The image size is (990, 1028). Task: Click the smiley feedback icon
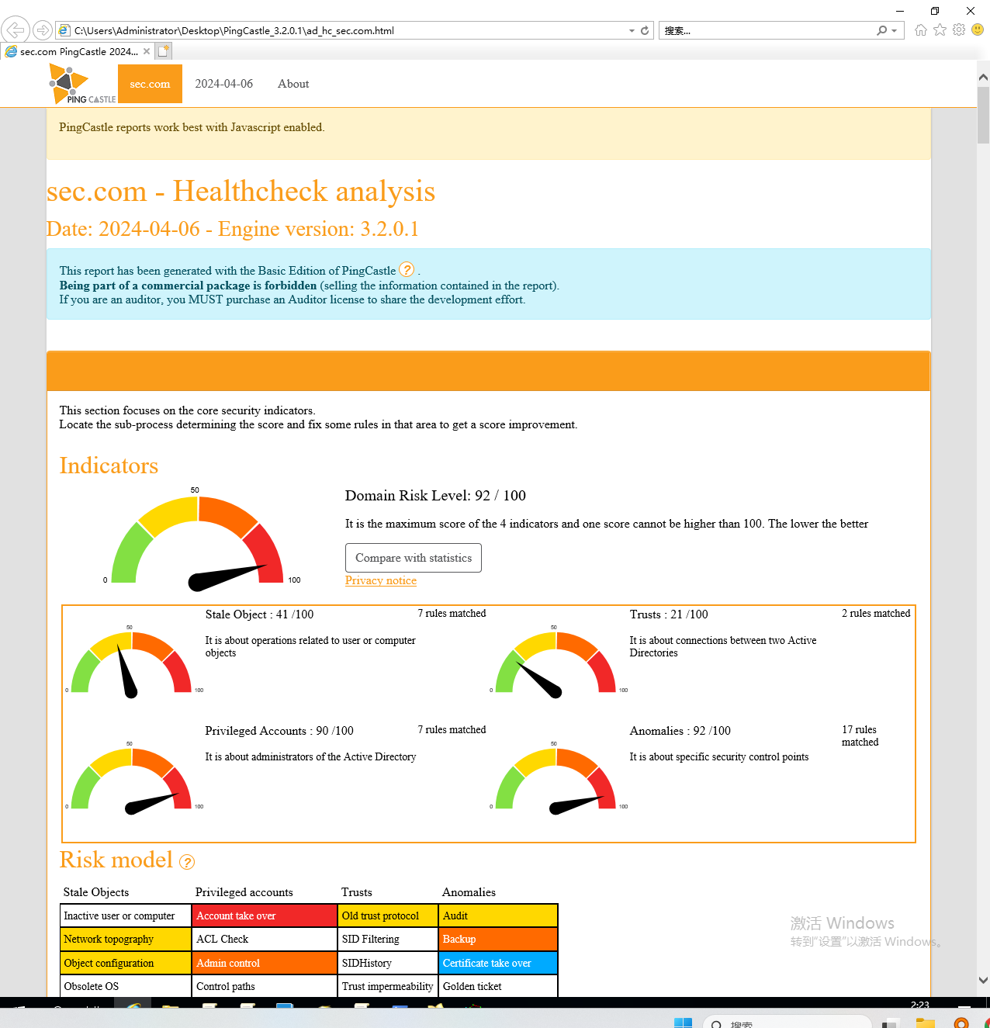[978, 30]
